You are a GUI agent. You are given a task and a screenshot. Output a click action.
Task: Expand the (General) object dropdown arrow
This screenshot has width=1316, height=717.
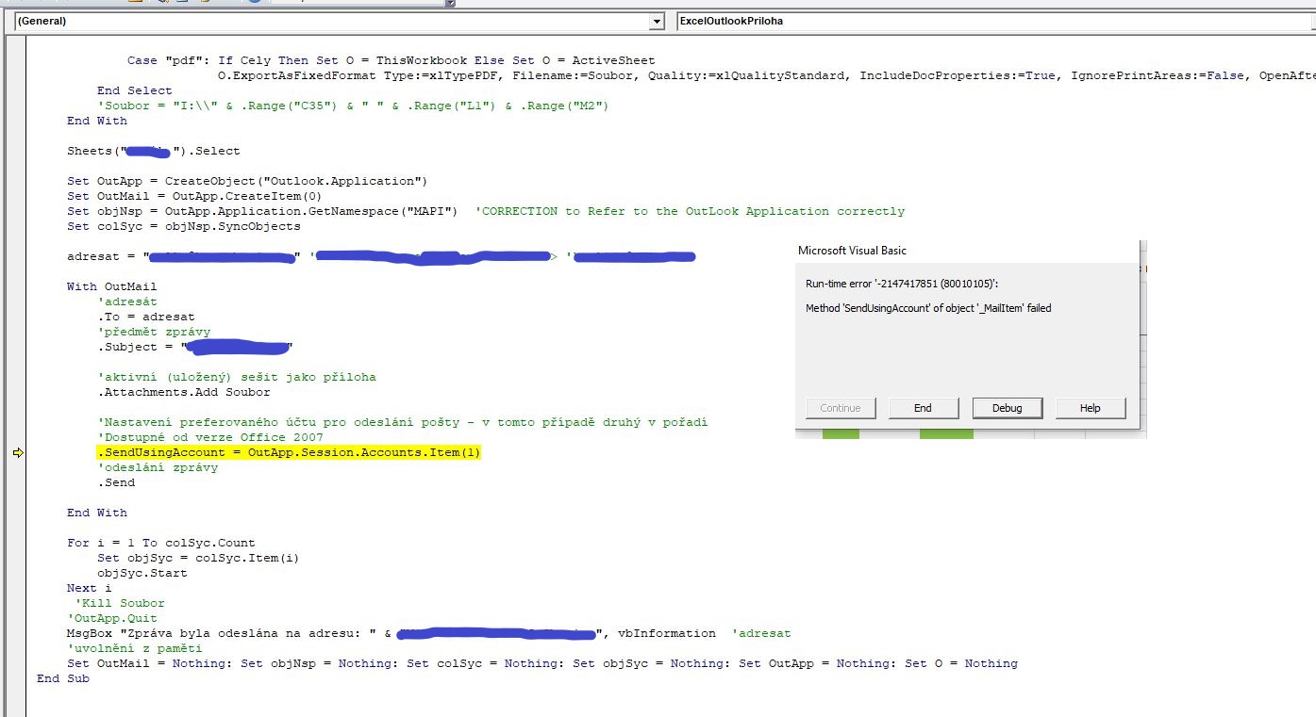coord(657,21)
